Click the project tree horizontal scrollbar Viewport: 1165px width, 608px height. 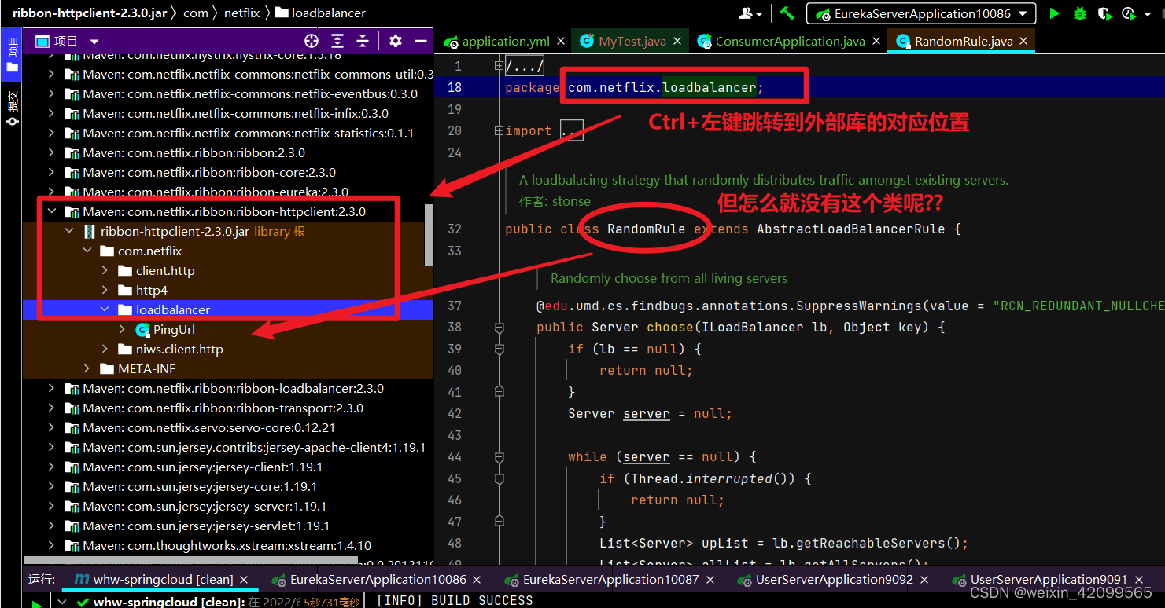point(191,561)
